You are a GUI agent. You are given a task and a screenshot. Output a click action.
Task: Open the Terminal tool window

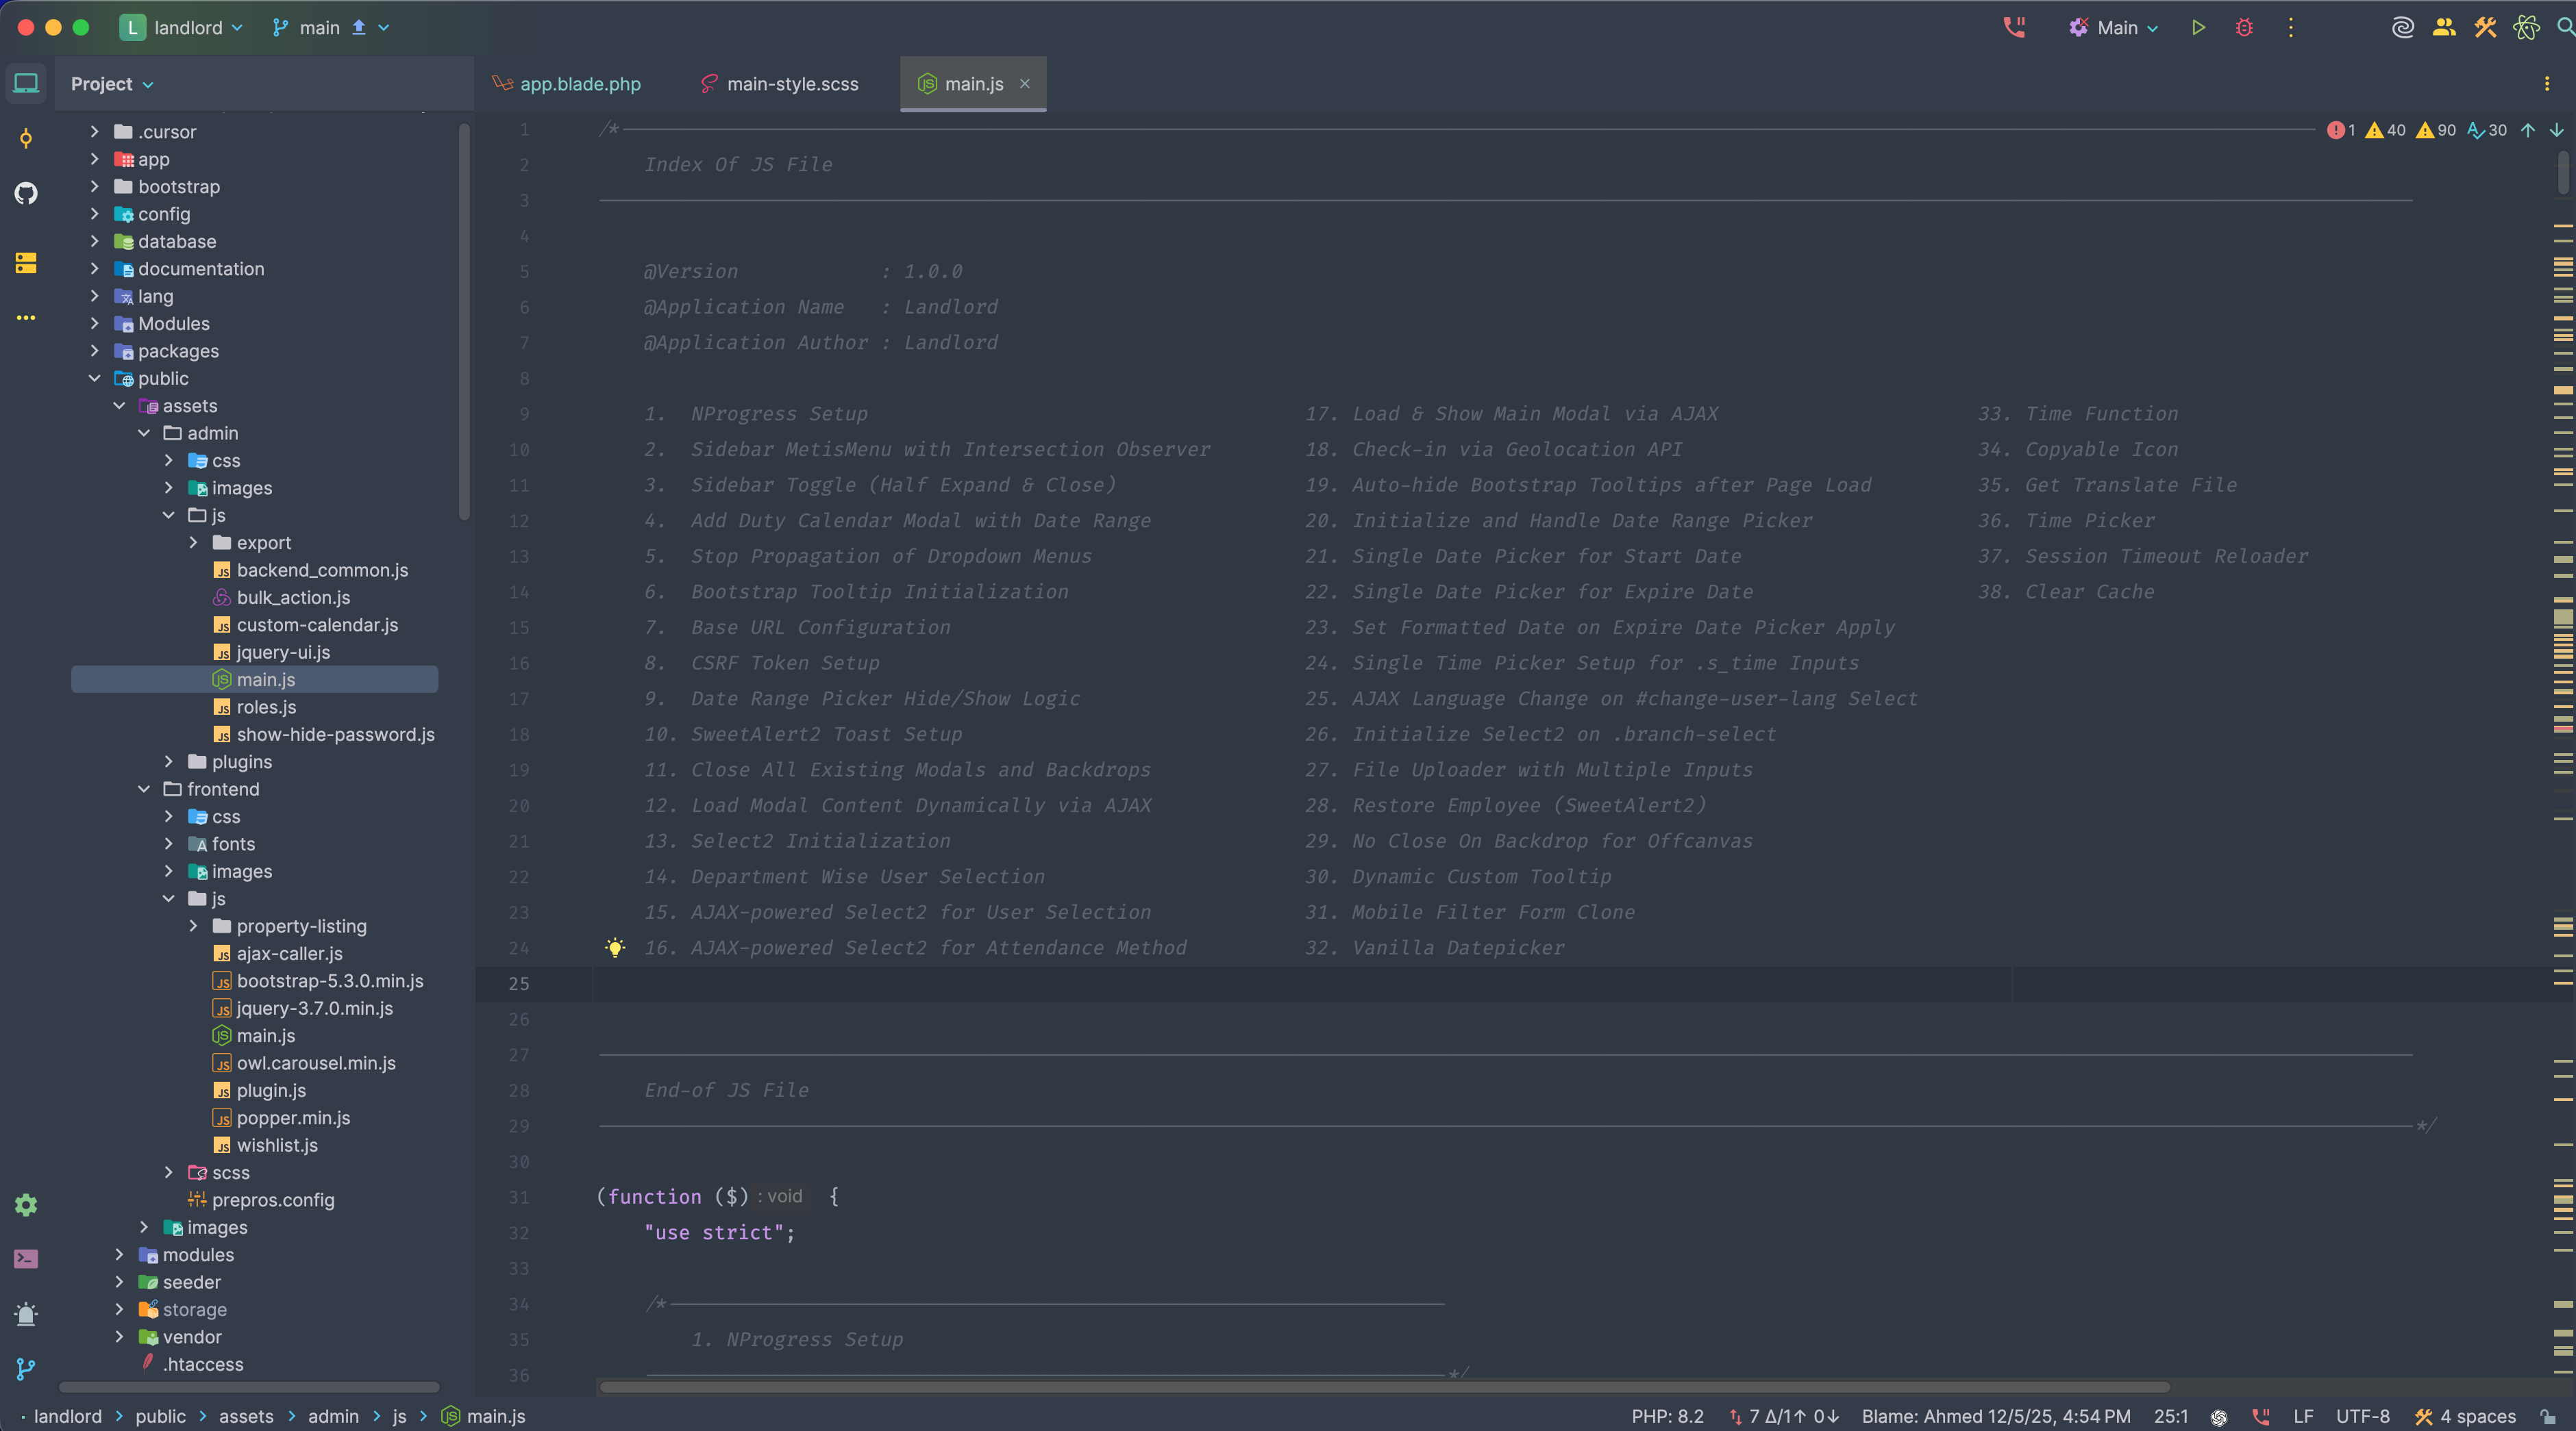(x=26, y=1258)
